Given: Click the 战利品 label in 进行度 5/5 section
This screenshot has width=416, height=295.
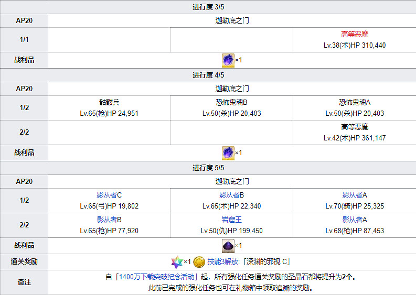Looking at the screenshot, I should (24, 246).
